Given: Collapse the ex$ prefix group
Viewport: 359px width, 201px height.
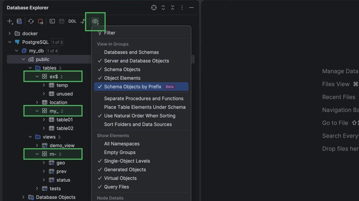Looking at the screenshot, I should (x=37, y=76).
